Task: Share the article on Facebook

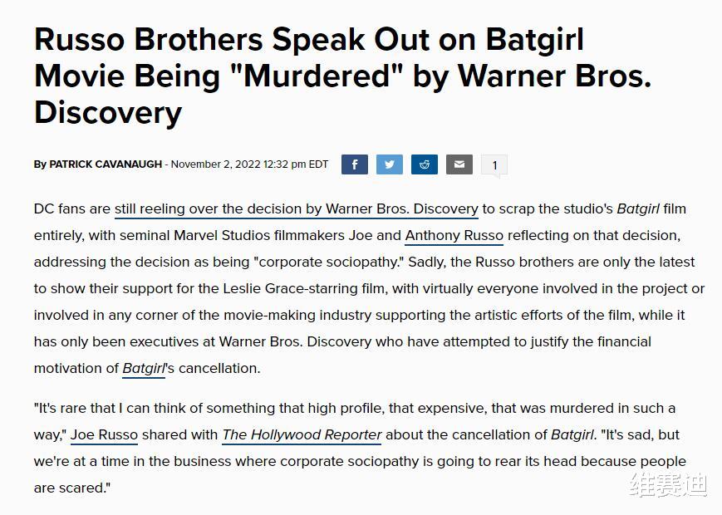Action: pos(355,164)
